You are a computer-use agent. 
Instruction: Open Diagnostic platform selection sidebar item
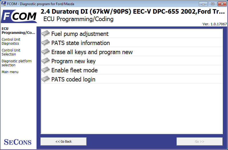(17, 63)
